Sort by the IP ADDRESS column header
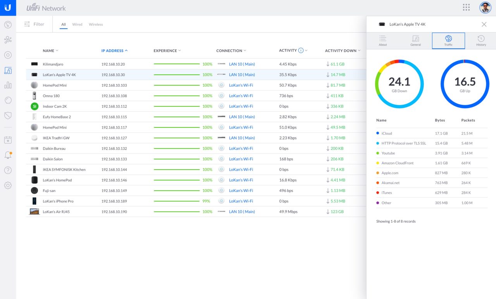The height and width of the screenshot is (299, 496). [114, 51]
